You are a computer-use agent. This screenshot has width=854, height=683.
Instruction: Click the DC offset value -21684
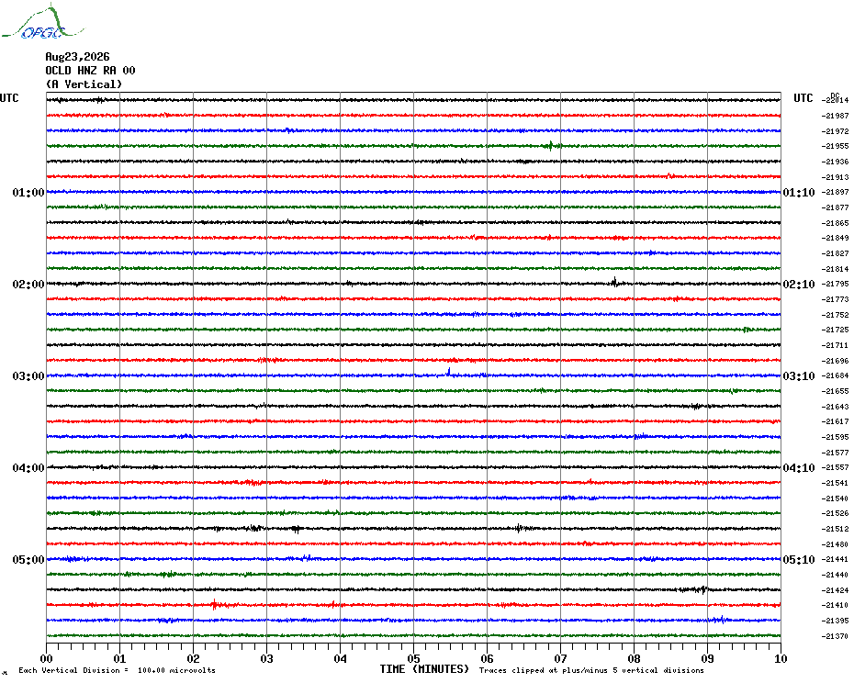pyautogui.click(x=835, y=375)
